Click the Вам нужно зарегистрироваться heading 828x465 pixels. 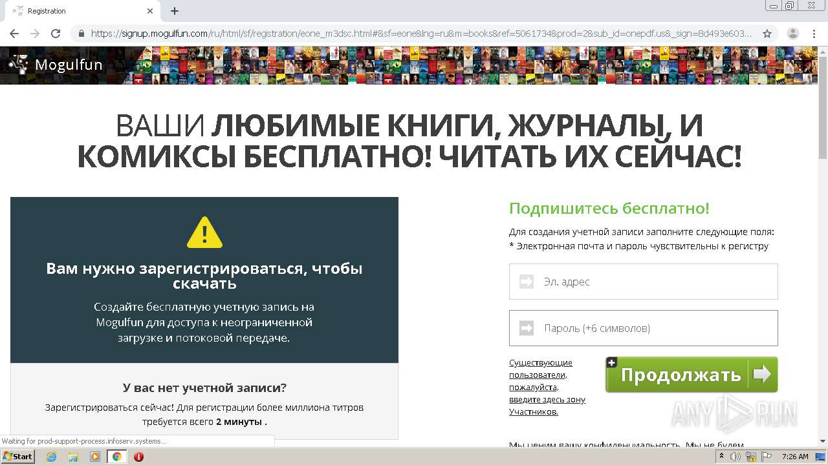204,276
